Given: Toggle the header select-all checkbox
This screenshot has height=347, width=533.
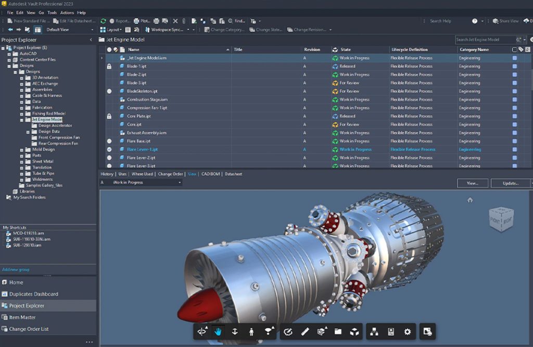Looking at the screenshot, I should click(515, 49).
